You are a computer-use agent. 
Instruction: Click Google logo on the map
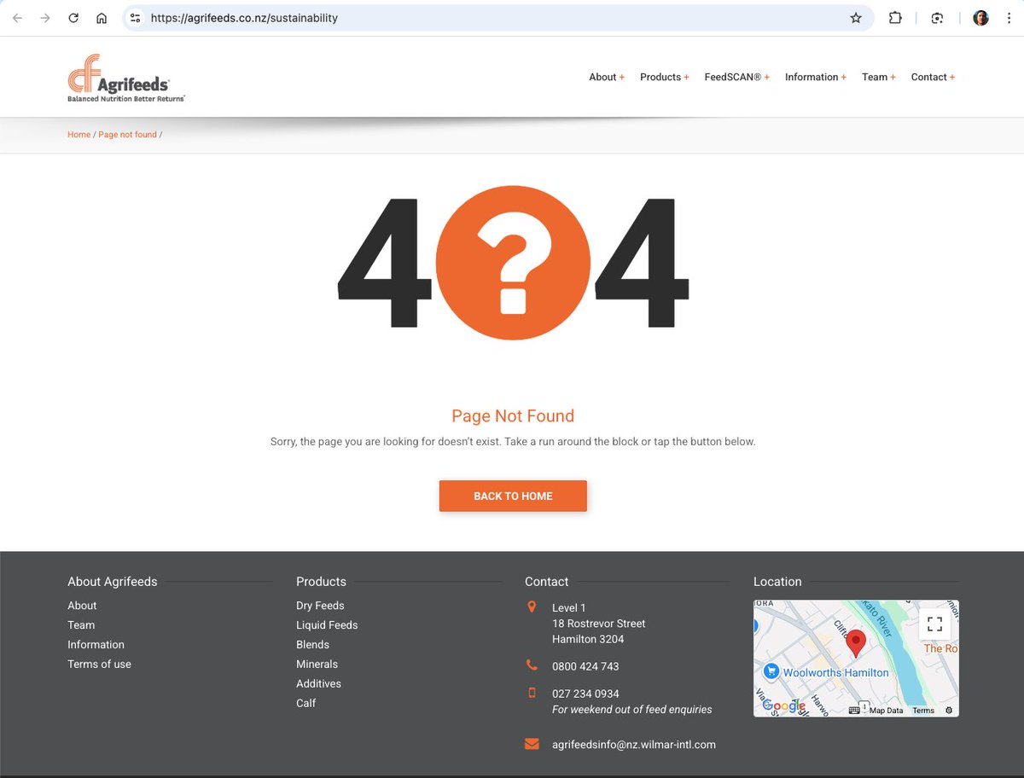pyautogui.click(x=783, y=706)
